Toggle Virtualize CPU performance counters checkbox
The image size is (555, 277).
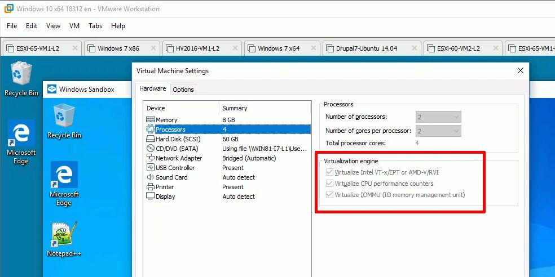pos(329,184)
